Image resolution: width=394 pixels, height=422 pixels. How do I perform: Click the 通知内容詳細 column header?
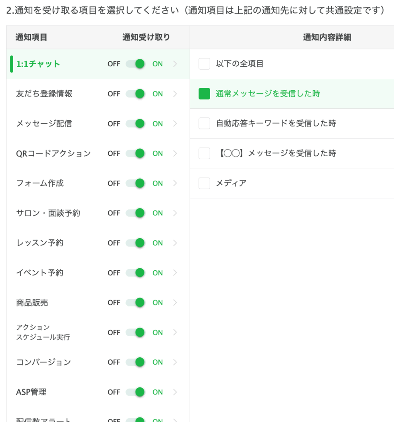tap(327, 37)
